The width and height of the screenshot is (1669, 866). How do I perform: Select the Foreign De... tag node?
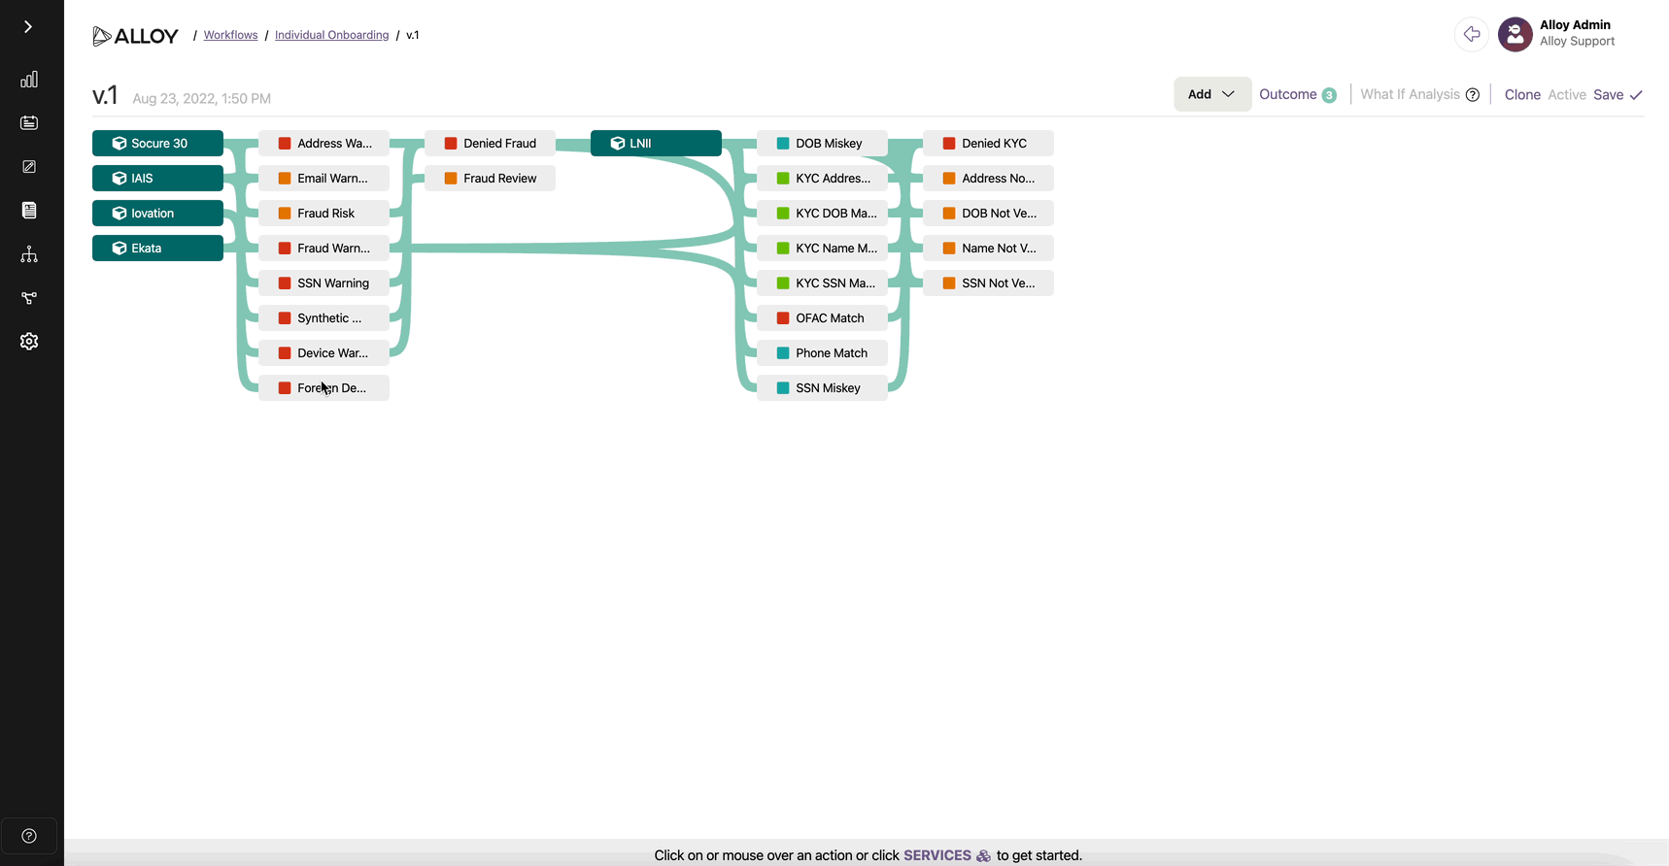pyautogui.click(x=324, y=387)
